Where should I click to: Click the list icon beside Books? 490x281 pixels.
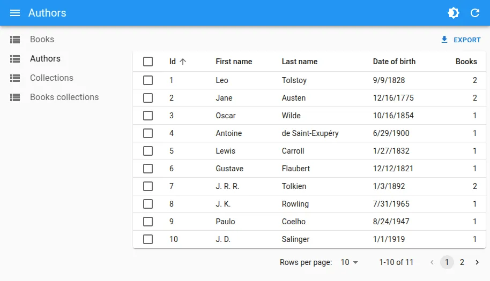coord(15,40)
